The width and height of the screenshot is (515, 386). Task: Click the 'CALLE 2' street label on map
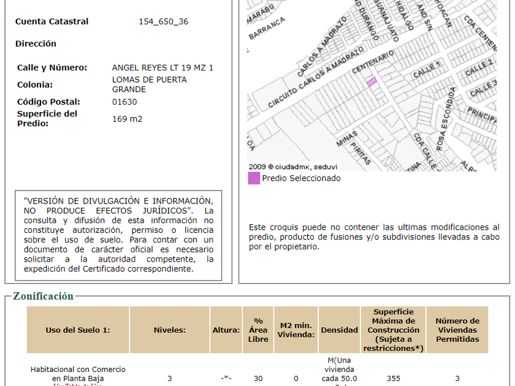tap(479, 67)
